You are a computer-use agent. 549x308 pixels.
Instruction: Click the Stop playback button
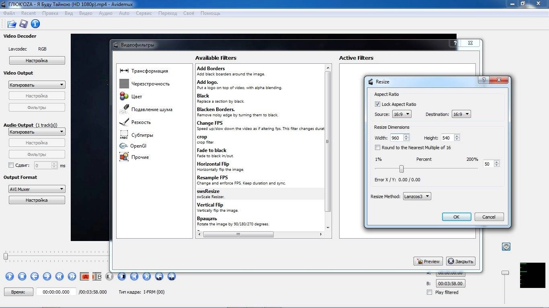[22, 276]
